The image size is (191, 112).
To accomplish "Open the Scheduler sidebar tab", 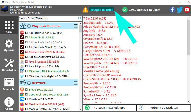I will click(x=9, y=84).
